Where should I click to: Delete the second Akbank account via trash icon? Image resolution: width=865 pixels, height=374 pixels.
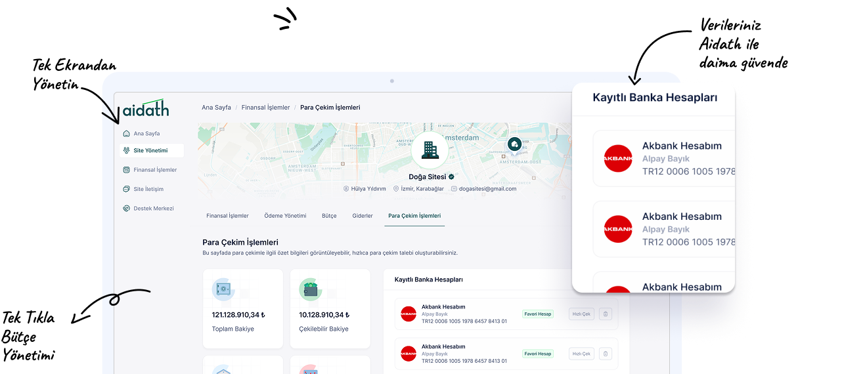click(x=606, y=354)
